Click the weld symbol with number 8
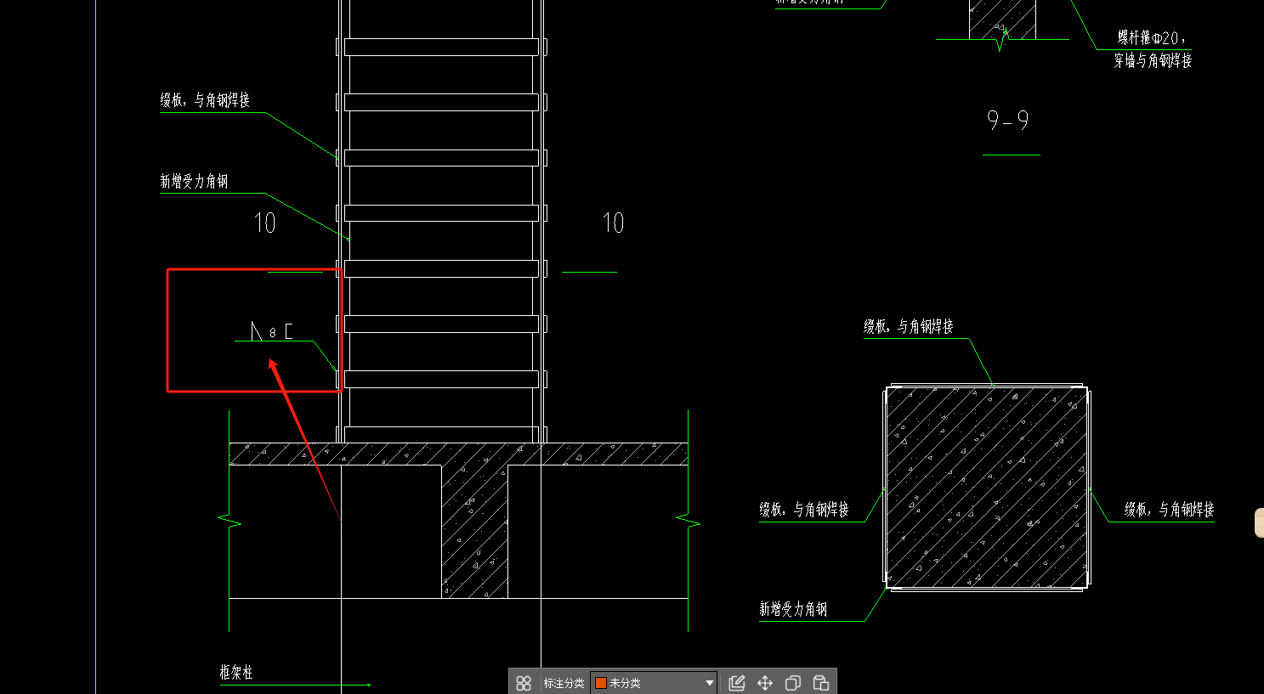The width and height of the screenshot is (1264, 694). tap(272, 331)
